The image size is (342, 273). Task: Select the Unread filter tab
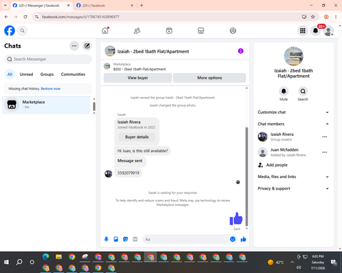click(26, 74)
